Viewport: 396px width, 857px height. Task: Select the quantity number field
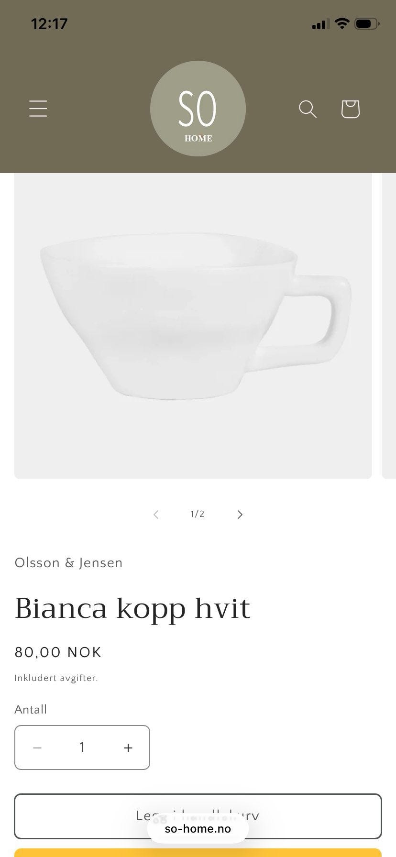(82, 747)
